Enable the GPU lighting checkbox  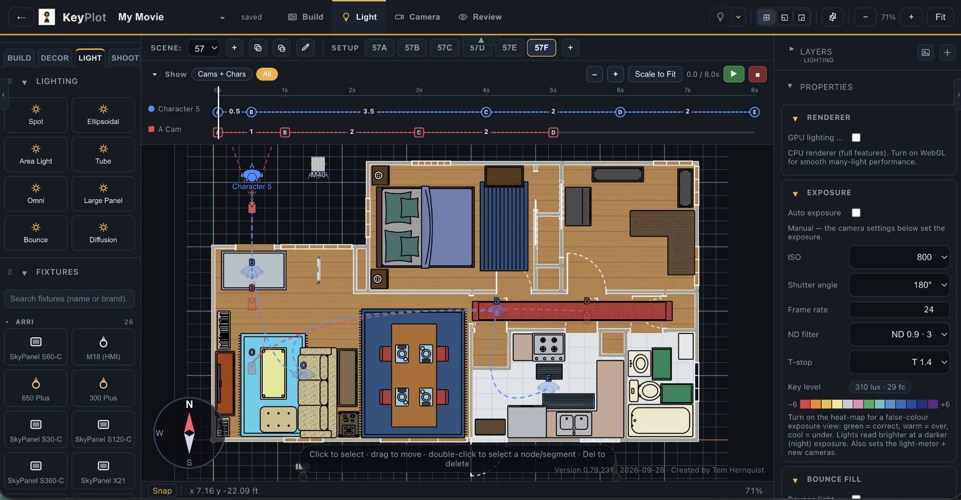pyautogui.click(x=856, y=138)
